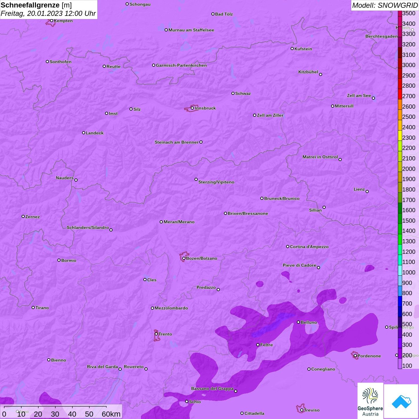Click the Innsbruck city marker
Screen dimensions: 419x419
tap(192, 108)
